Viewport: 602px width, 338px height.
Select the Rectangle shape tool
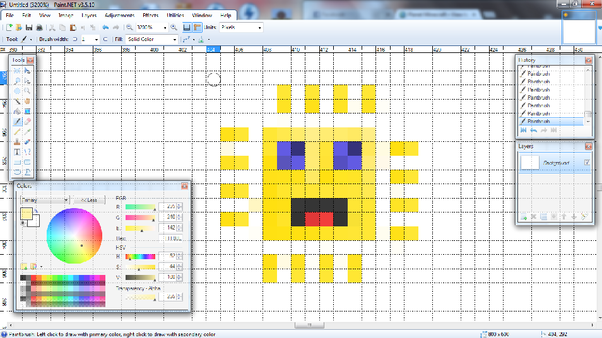[17, 162]
